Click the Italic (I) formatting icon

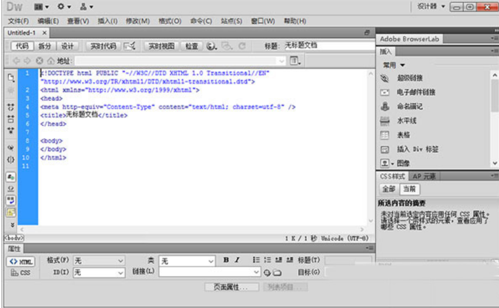[237, 260]
